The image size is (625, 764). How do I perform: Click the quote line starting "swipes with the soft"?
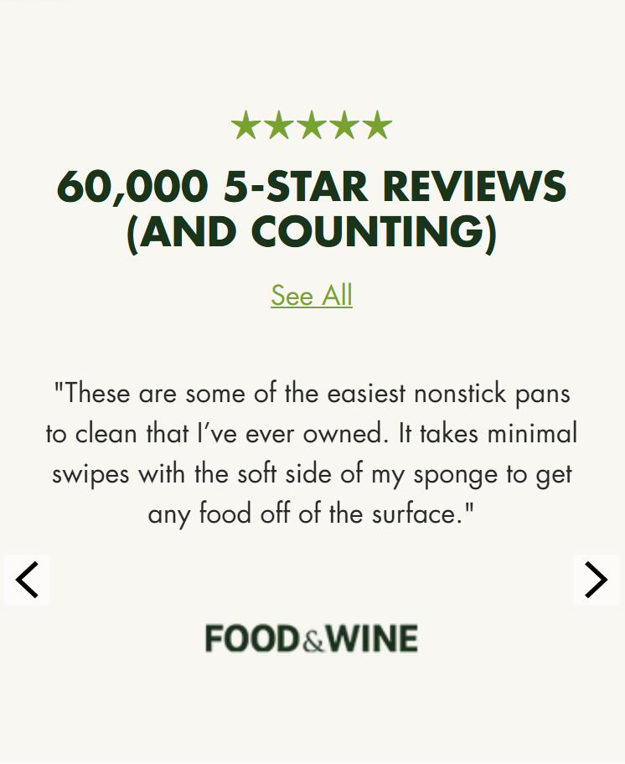pyautogui.click(x=312, y=473)
